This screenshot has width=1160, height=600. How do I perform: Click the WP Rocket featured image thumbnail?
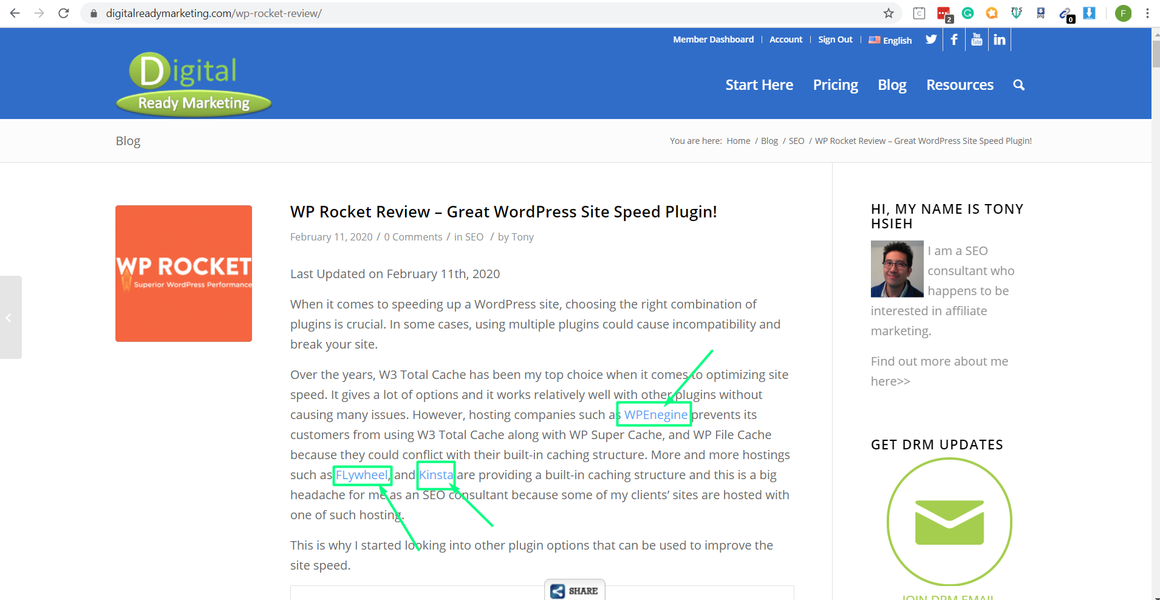click(x=183, y=273)
